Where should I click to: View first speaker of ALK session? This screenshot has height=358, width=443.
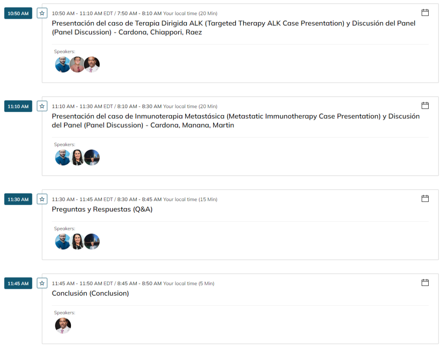coord(63,64)
